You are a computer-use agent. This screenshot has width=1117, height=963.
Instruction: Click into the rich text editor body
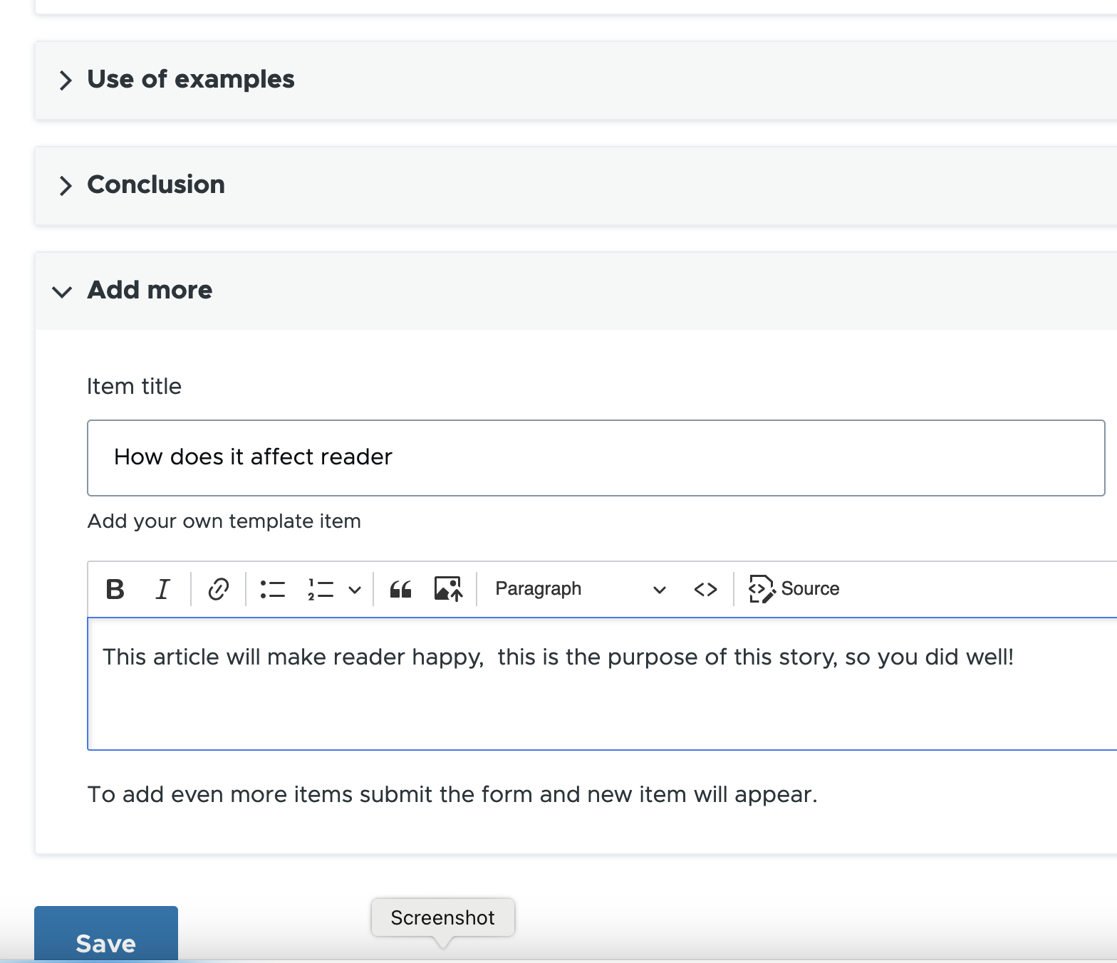click(602, 684)
